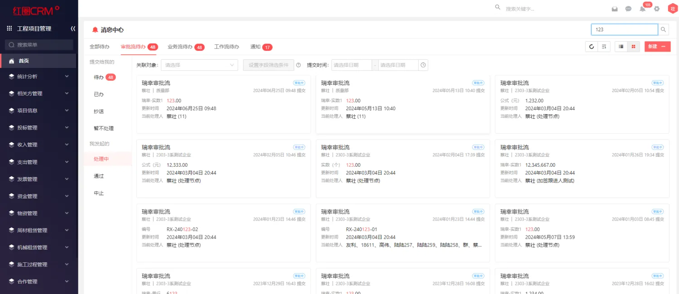Collapse the sidebar with double-chevron icon
This screenshot has width=679, height=294.
click(x=73, y=29)
